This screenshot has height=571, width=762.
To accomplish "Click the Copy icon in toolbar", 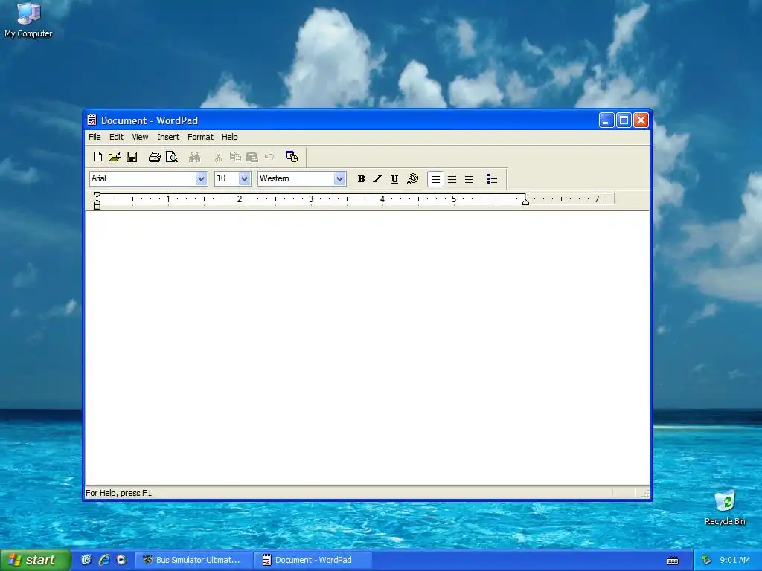I will coord(235,157).
